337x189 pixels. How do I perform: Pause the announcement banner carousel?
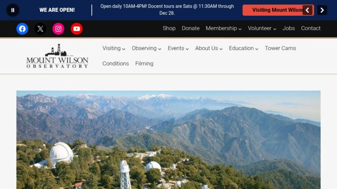[x=13, y=10]
